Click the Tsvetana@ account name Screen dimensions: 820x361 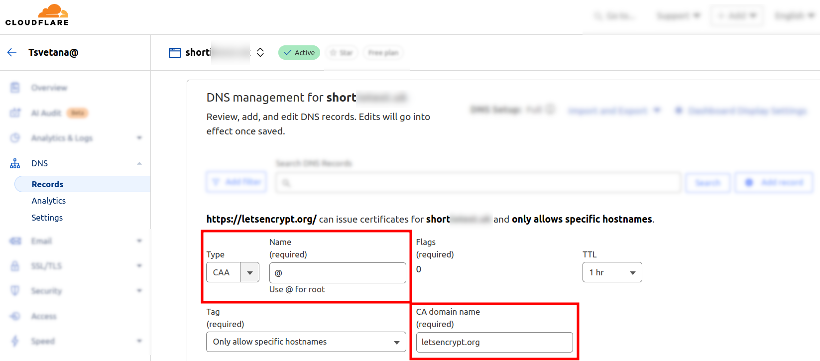(53, 52)
